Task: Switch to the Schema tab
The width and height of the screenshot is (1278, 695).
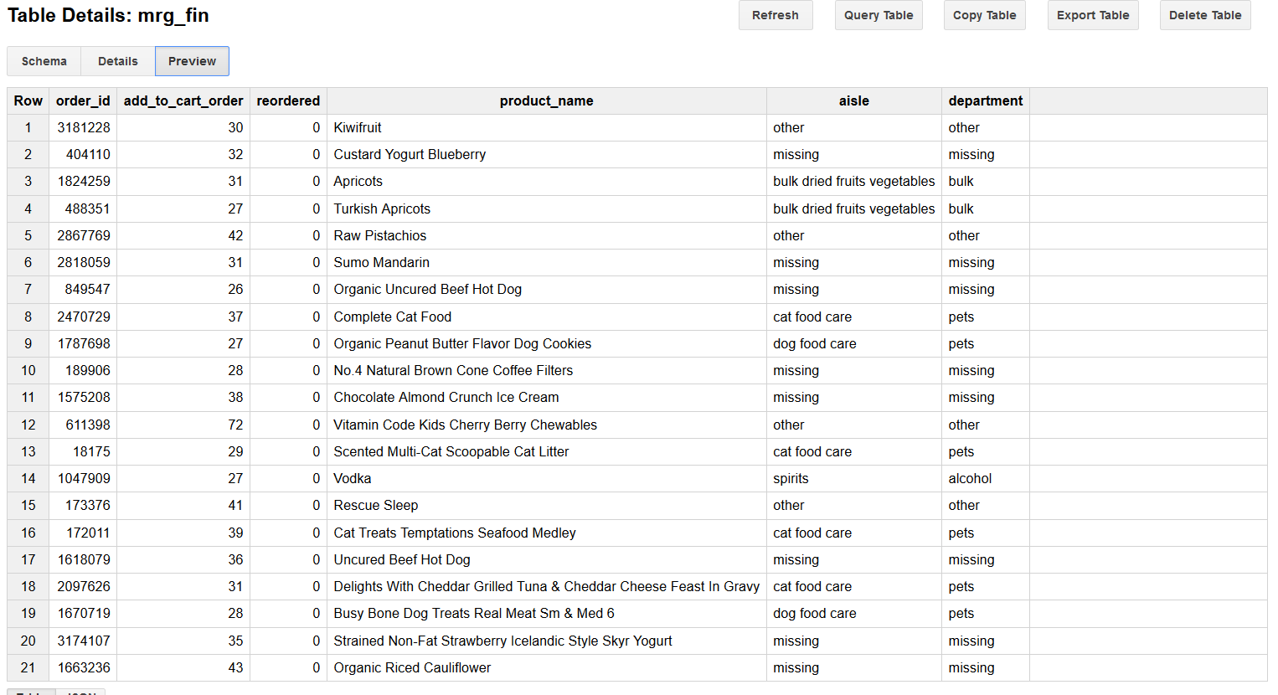Action: click(44, 61)
